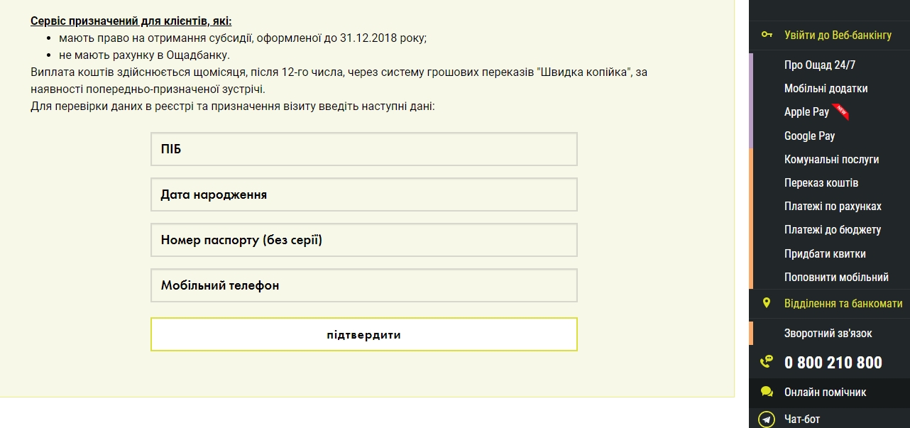Click the Дата народження field
The width and height of the screenshot is (910, 428).
(363, 194)
